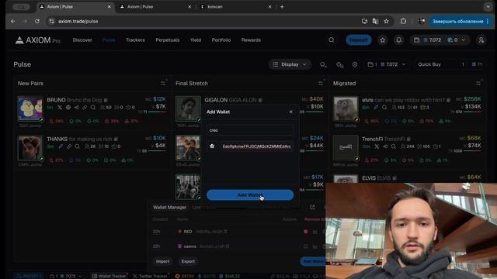Open the Rewards menu item
497x279 pixels.
[251, 40]
